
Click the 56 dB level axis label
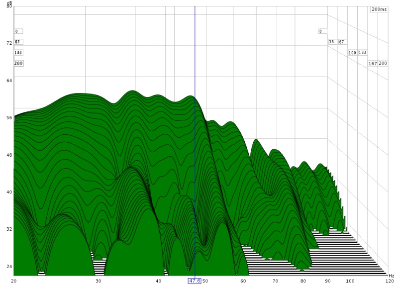(9, 118)
